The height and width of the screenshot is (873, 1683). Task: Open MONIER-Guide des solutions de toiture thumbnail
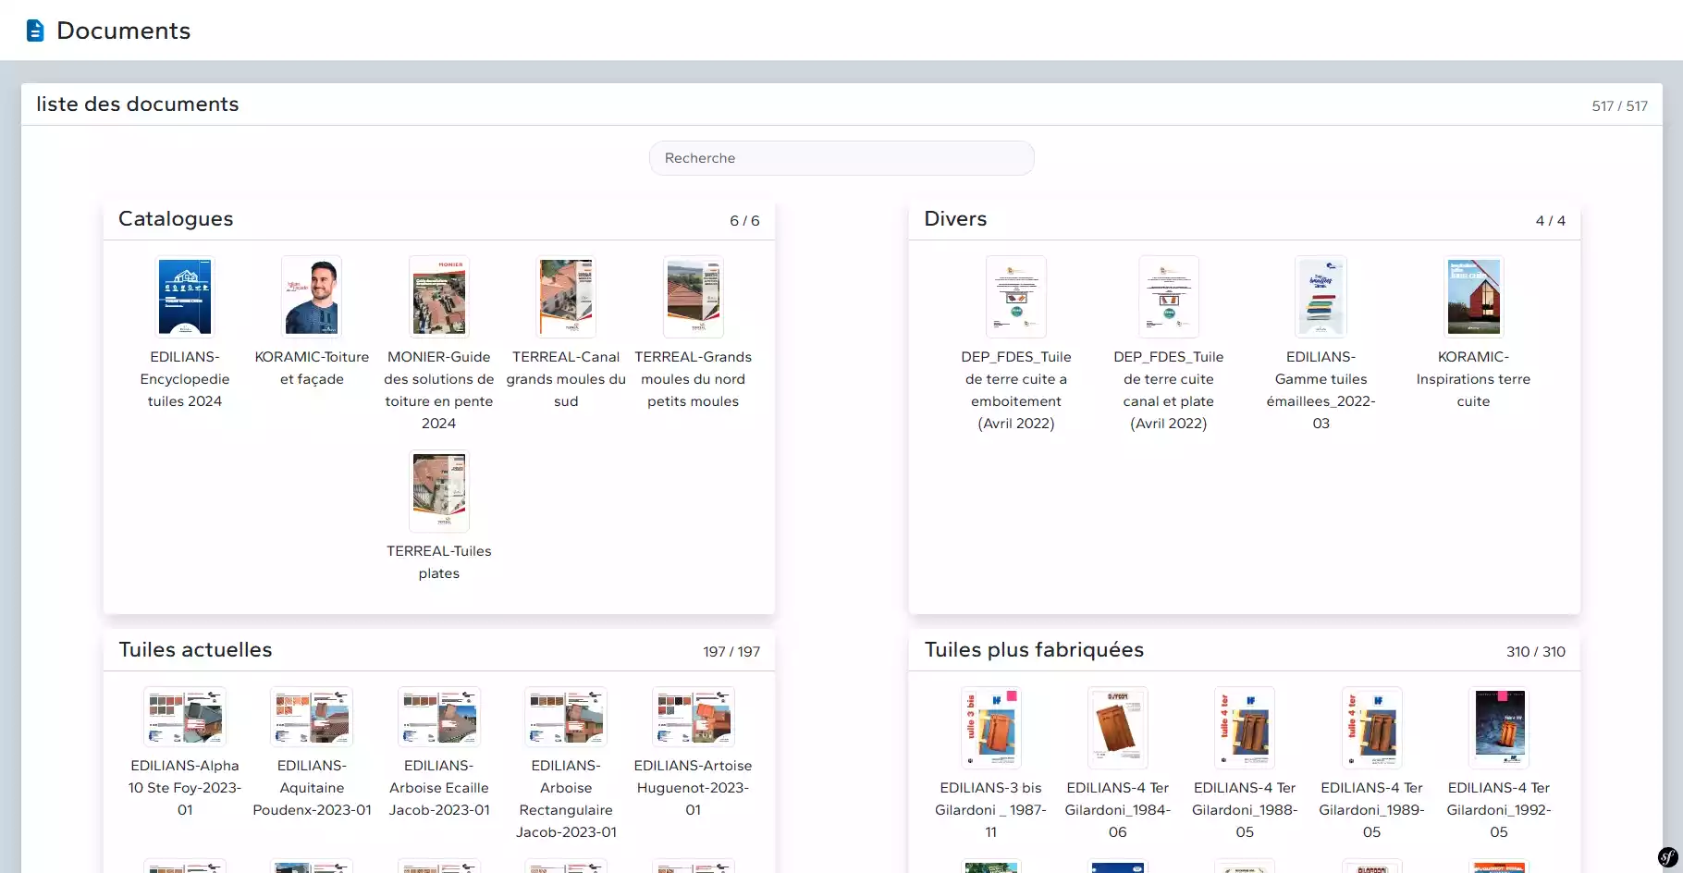[x=439, y=297]
